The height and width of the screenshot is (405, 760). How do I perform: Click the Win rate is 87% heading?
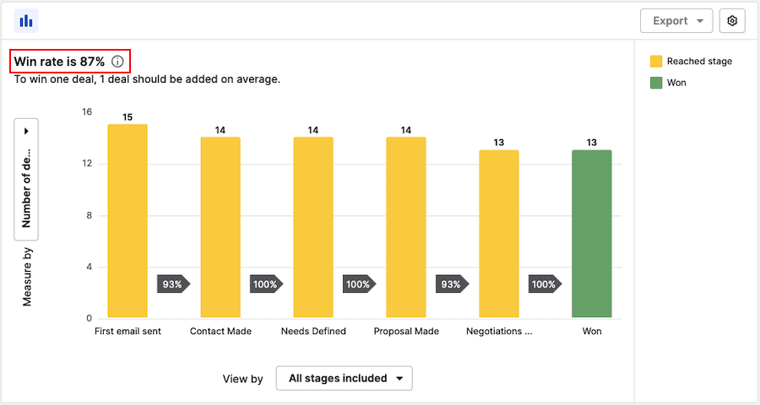pos(59,62)
